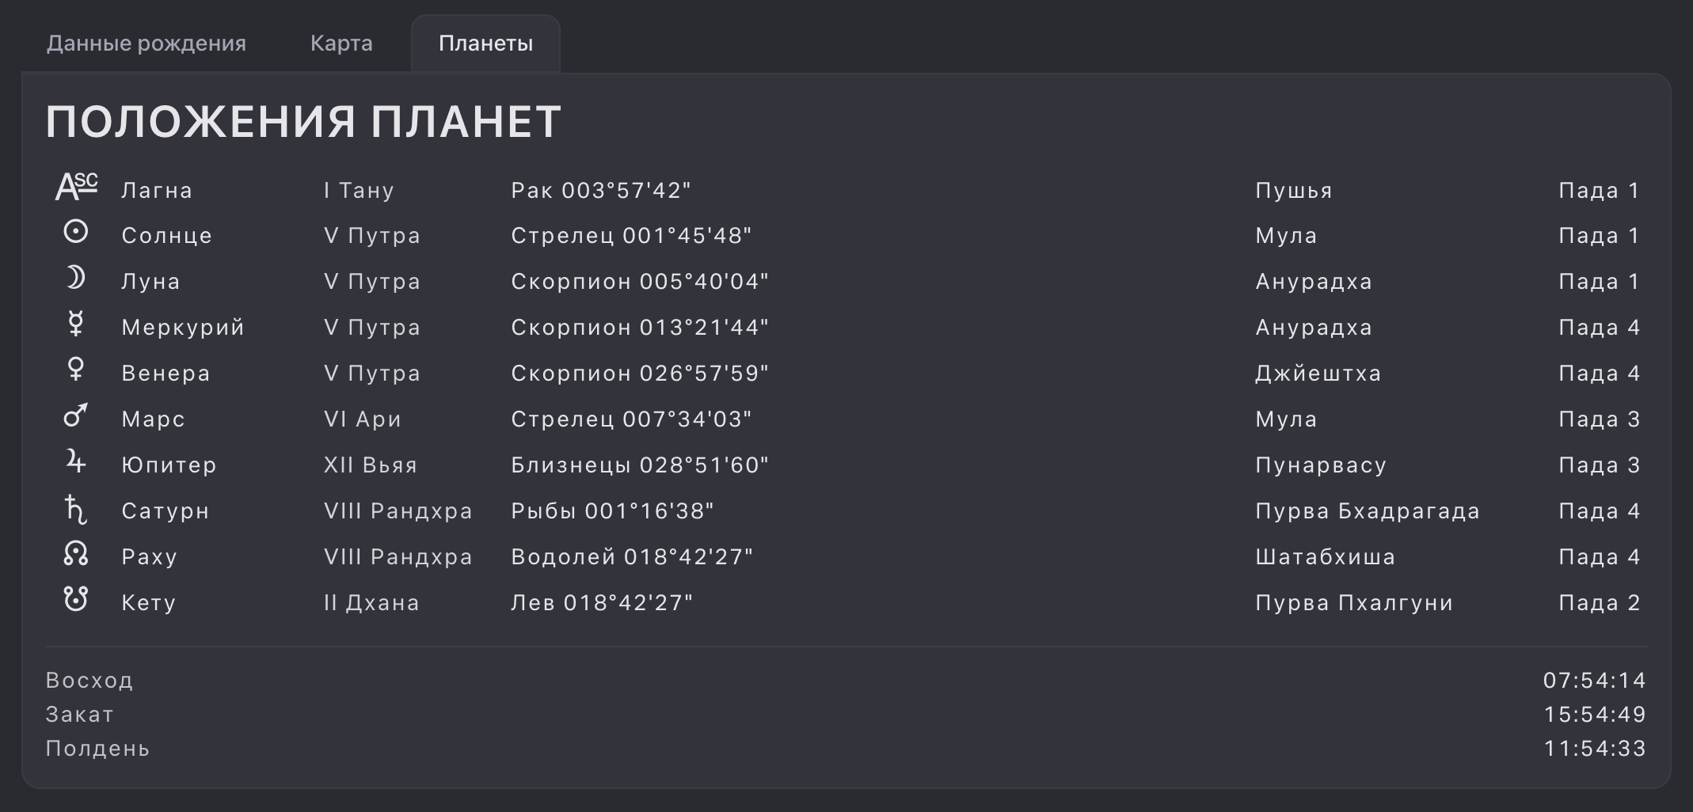Viewport: 1693px width, 812px height.
Task: Click the Пушья nakshatra label
Action: (1293, 191)
